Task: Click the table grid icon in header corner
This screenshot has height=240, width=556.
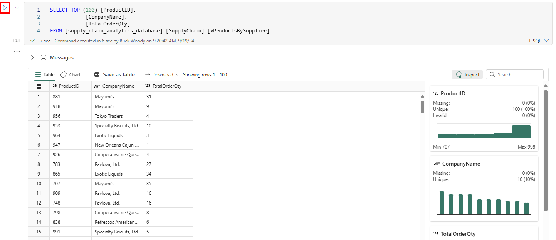Action: 39,86
